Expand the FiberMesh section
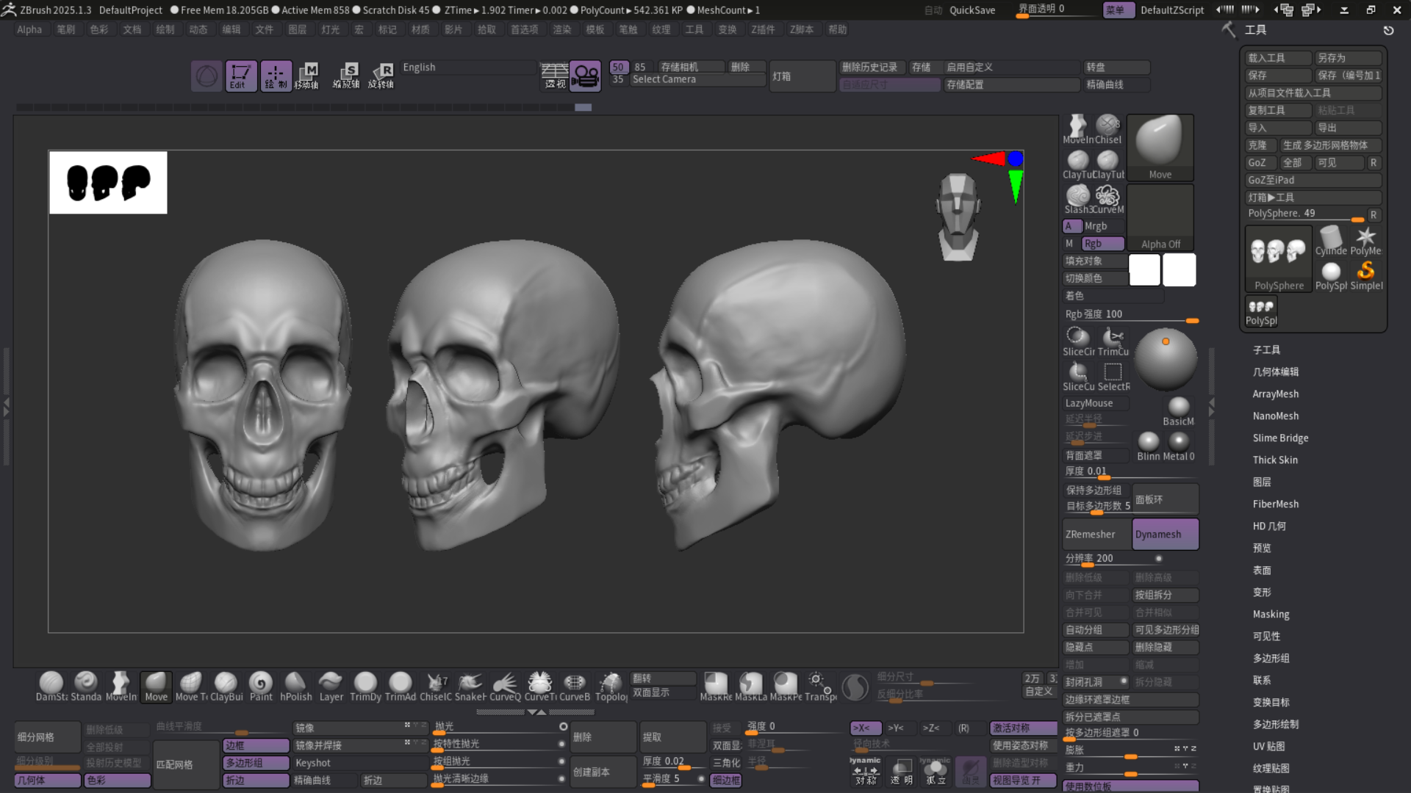1411x793 pixels. tap(1276, 504)
